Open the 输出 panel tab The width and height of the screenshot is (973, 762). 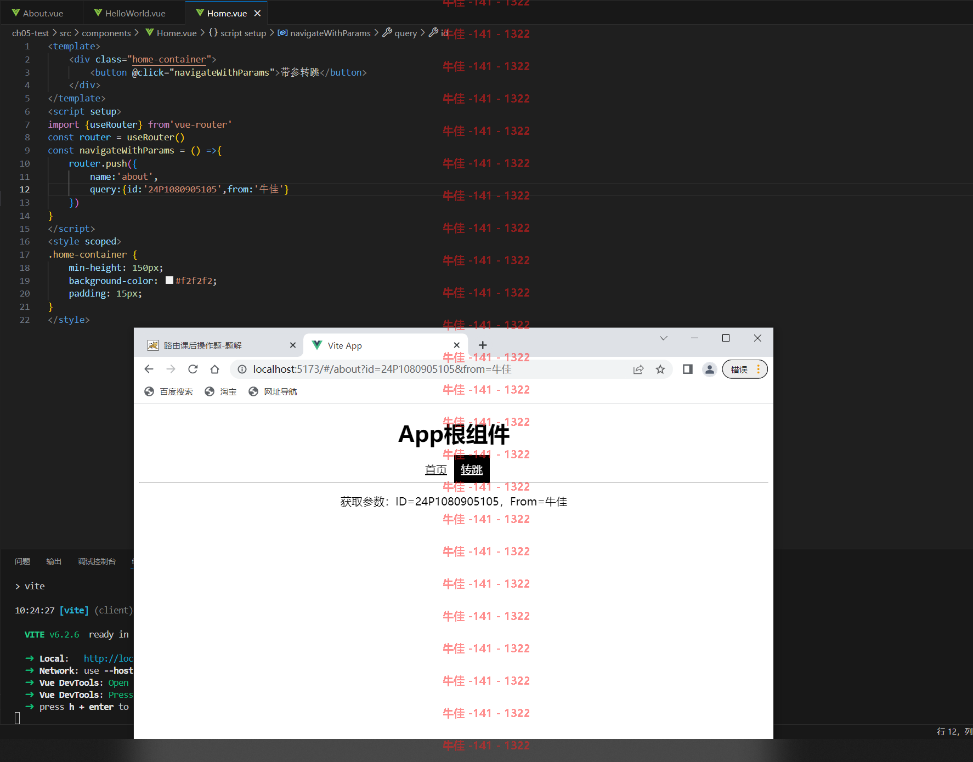pos(54,561)
